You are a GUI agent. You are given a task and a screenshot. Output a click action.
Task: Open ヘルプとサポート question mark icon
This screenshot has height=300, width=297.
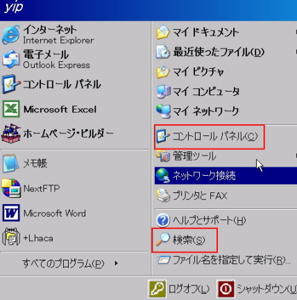(163, 220)
